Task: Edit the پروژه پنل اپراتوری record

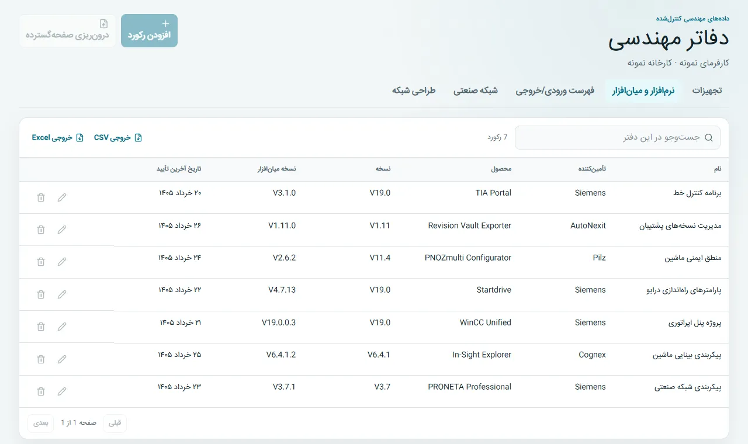Action: click(62, 327)
